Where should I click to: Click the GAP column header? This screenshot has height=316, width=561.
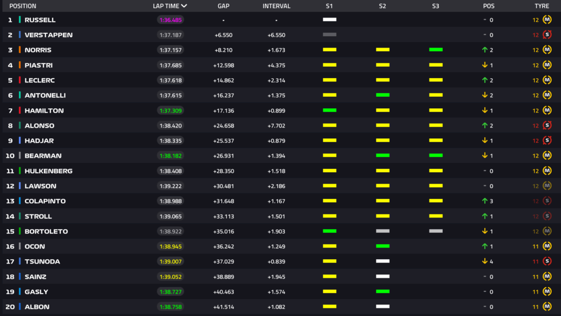click(x=224, y=6)
